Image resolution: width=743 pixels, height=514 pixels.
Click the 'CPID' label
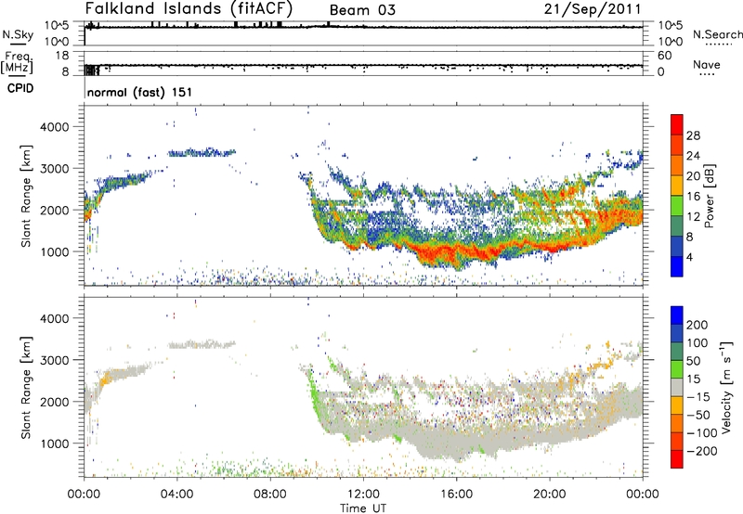click(x=20, y=88)
